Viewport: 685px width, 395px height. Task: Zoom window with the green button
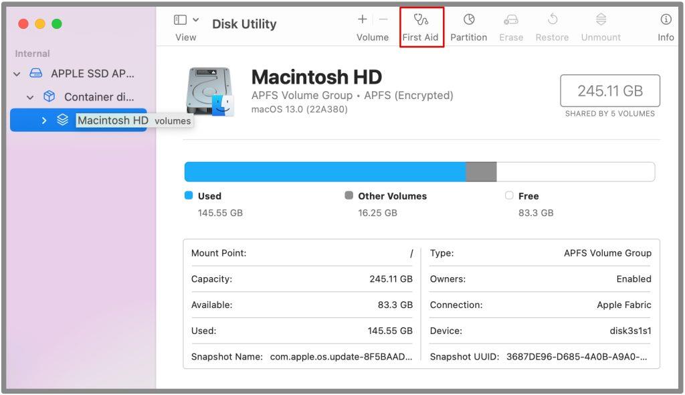[57, 23]
